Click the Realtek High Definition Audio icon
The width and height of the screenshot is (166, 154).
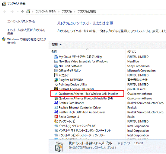56,112
